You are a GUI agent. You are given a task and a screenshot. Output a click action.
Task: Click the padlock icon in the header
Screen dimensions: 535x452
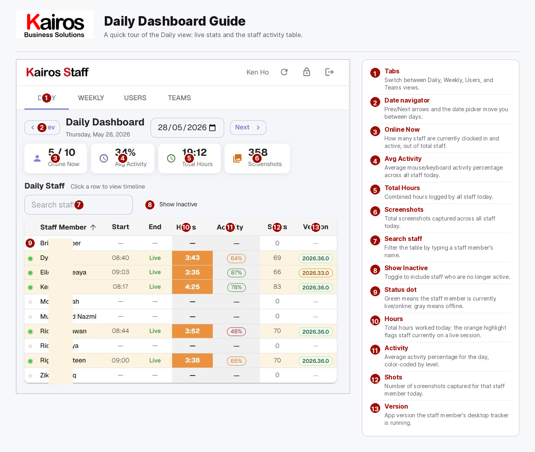tap(307, 72)
